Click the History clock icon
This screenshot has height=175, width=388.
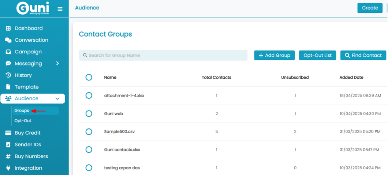(8, 75)
